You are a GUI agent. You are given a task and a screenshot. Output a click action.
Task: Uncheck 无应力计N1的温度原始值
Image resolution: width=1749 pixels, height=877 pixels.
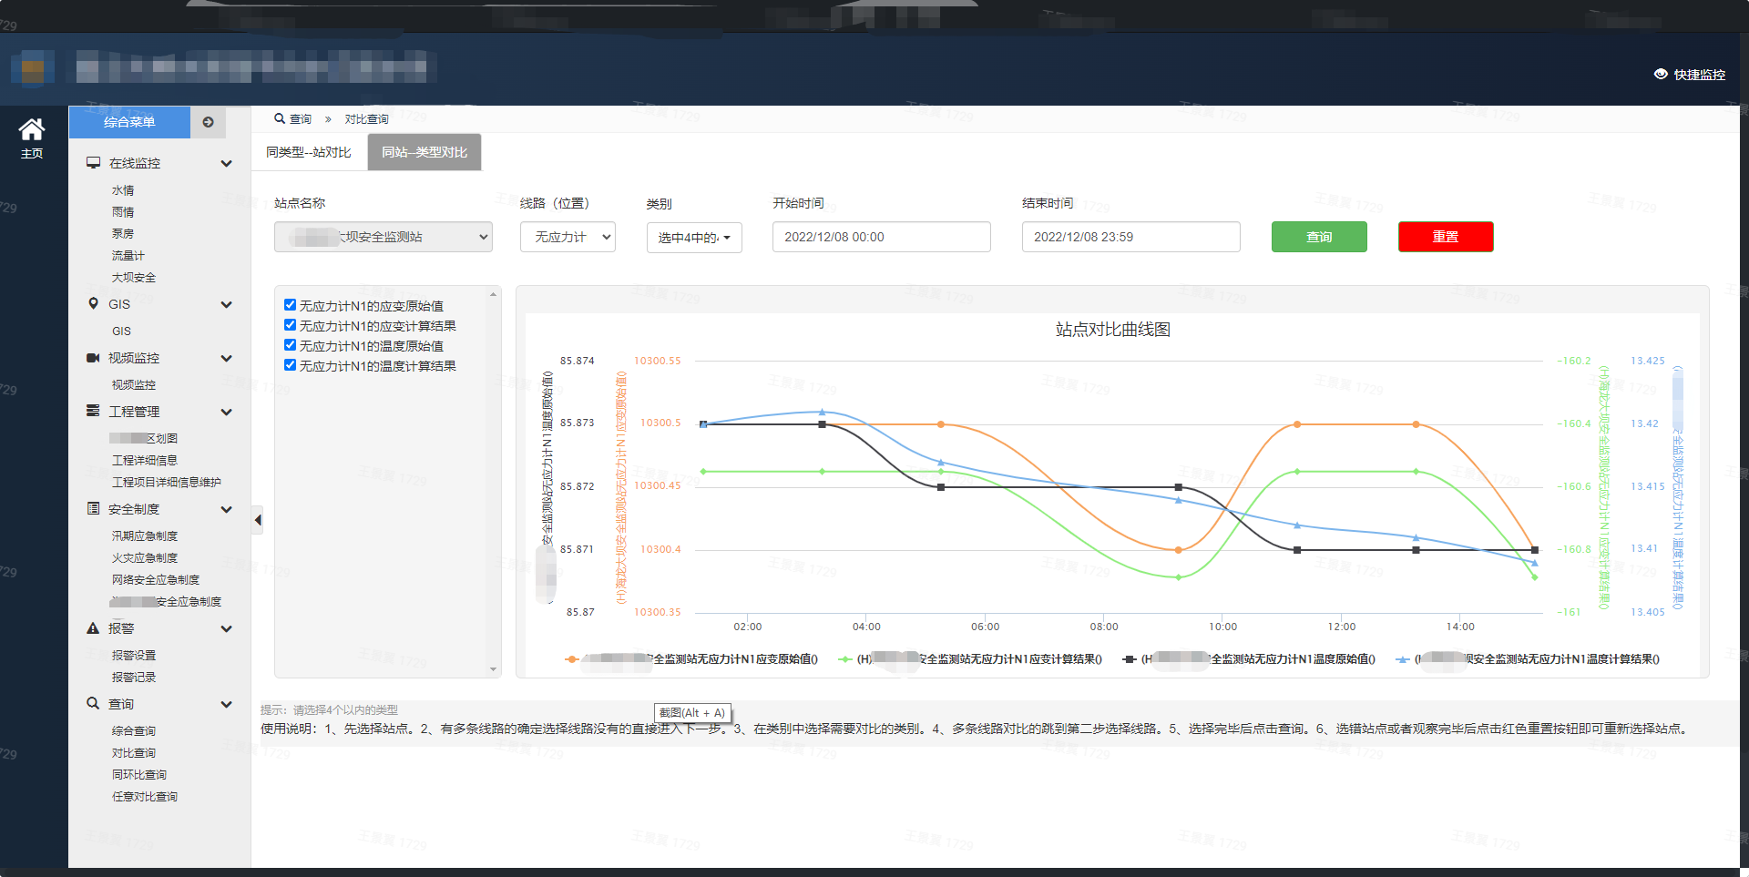coord(290,345)
